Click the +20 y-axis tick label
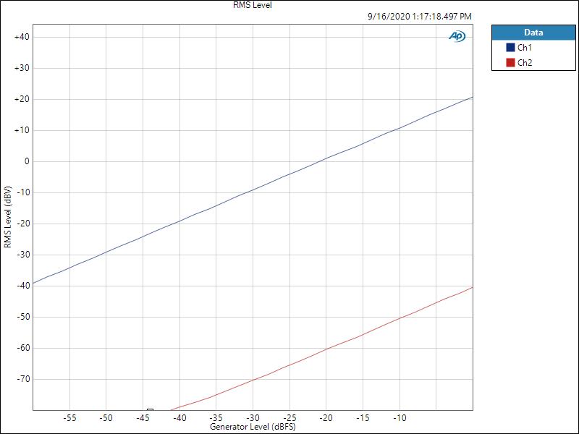 coord(22,99)
